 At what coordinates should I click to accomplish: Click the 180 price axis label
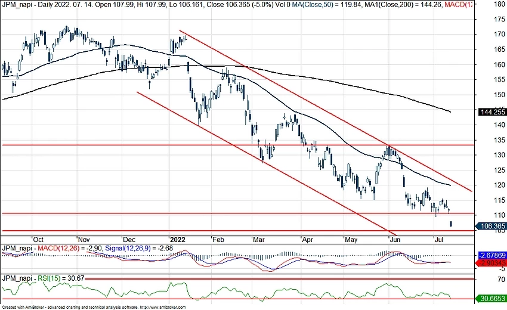[x=500, y=4]
